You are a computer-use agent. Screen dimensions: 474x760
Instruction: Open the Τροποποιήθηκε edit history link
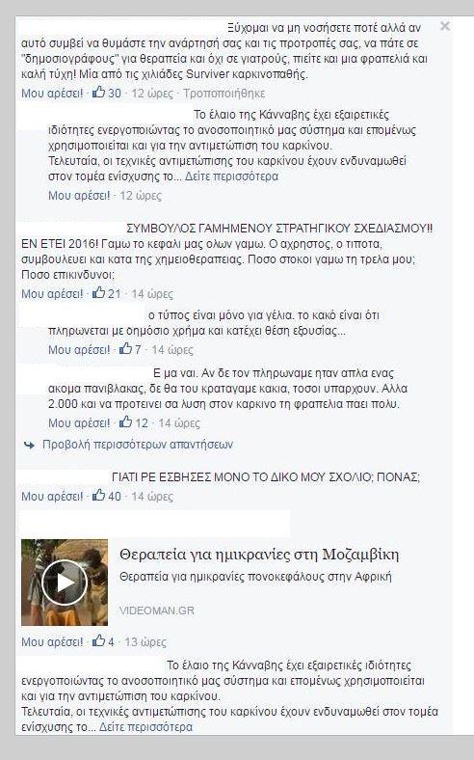click(224, 93)
